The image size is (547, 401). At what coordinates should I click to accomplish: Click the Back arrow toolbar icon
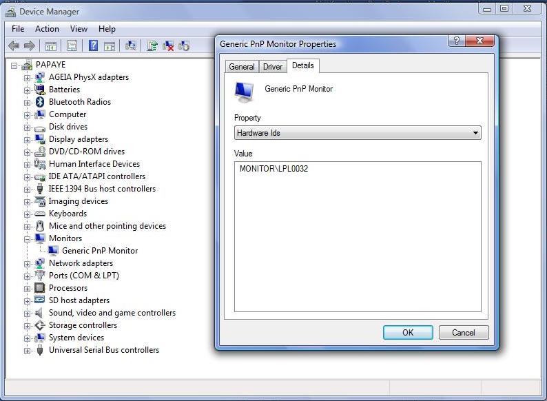(x=14, y=45)
